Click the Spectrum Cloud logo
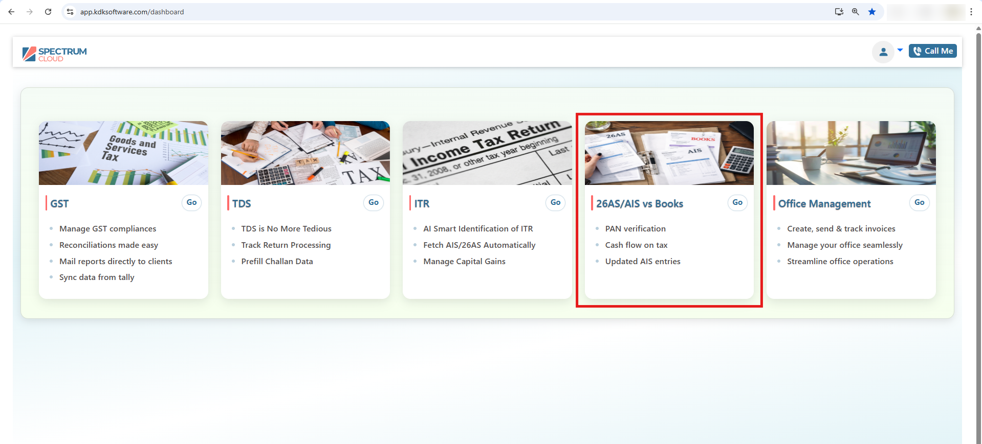The image size is (982, 444). (55, 54)
